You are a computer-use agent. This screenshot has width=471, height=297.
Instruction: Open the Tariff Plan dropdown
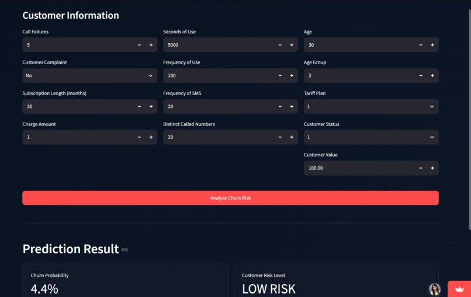pyautogui.click(x=371, y=107)
